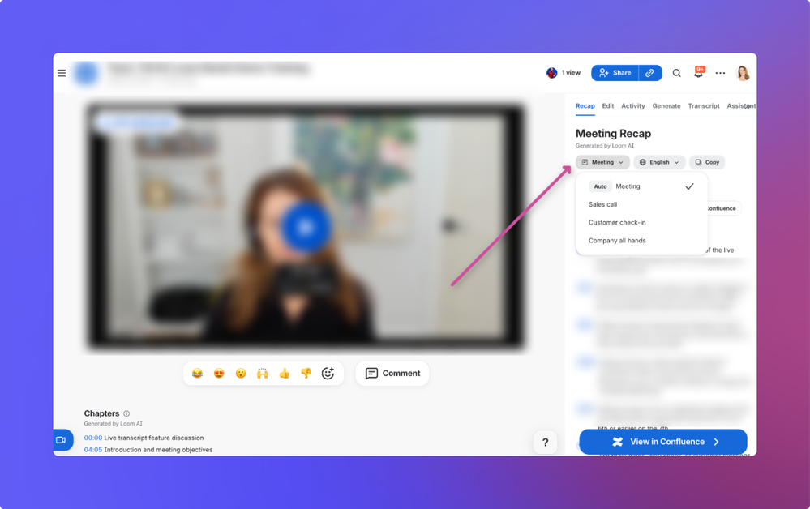The height and width of the screenshot is (509, 810).
Task: Switch to the Edit tab
Action: click(608, 106)
